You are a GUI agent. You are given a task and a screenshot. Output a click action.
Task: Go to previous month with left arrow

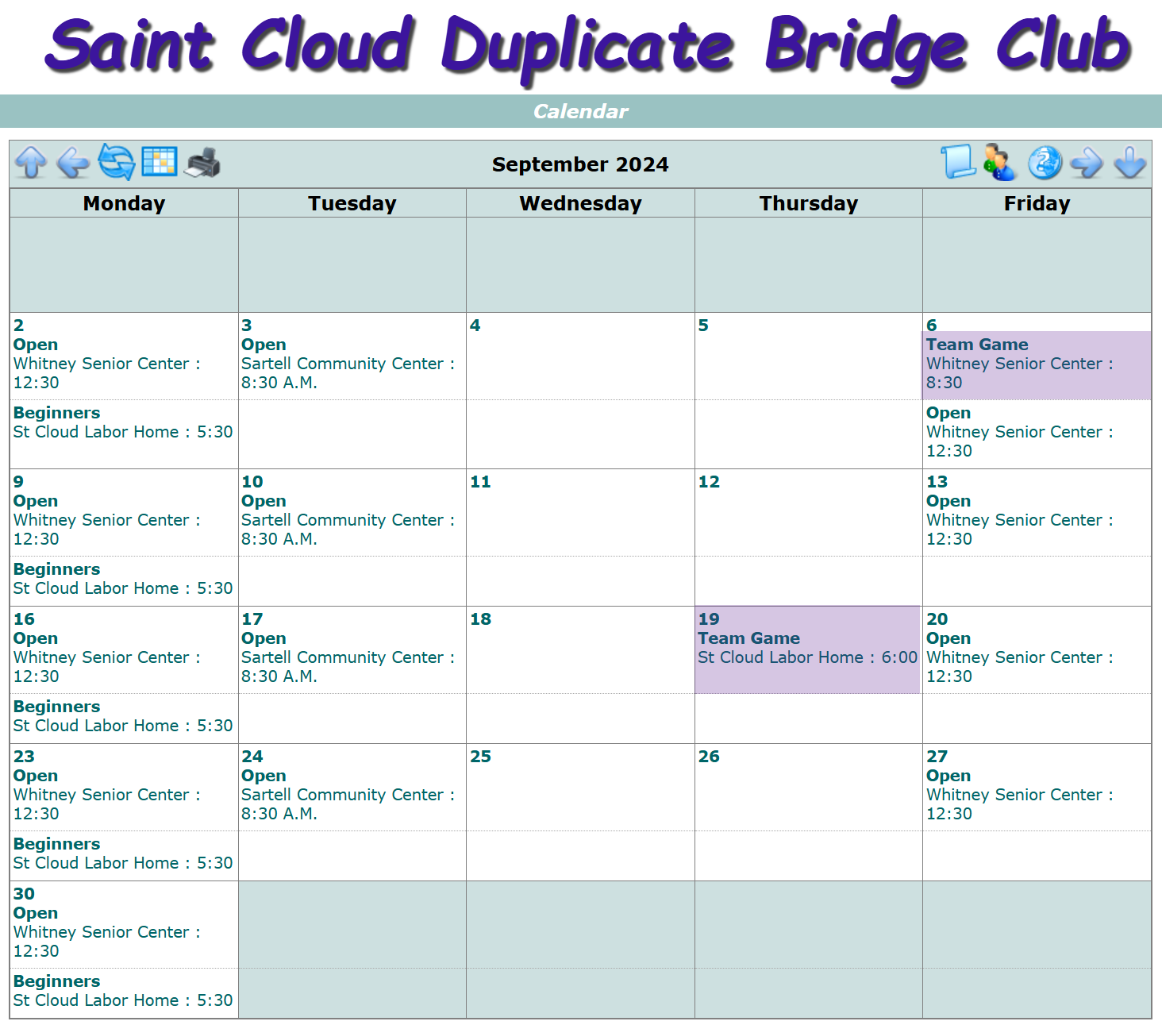74,162
